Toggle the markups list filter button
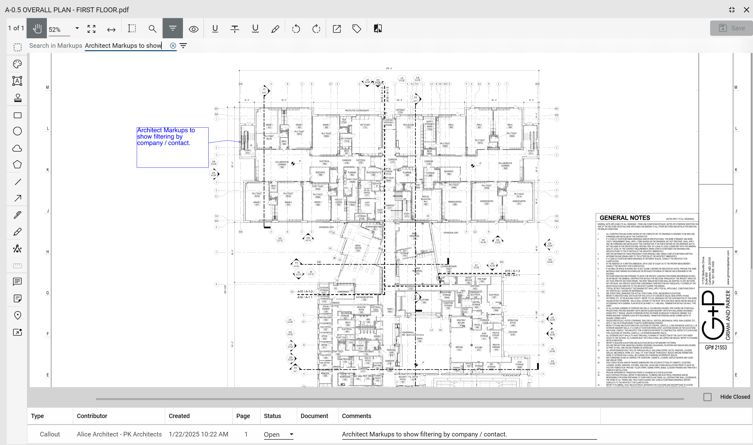Image resolution: width=753 pixels, height=445 pixels. coord(173,28)
